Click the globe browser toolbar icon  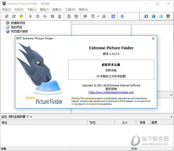pos(85,16)
